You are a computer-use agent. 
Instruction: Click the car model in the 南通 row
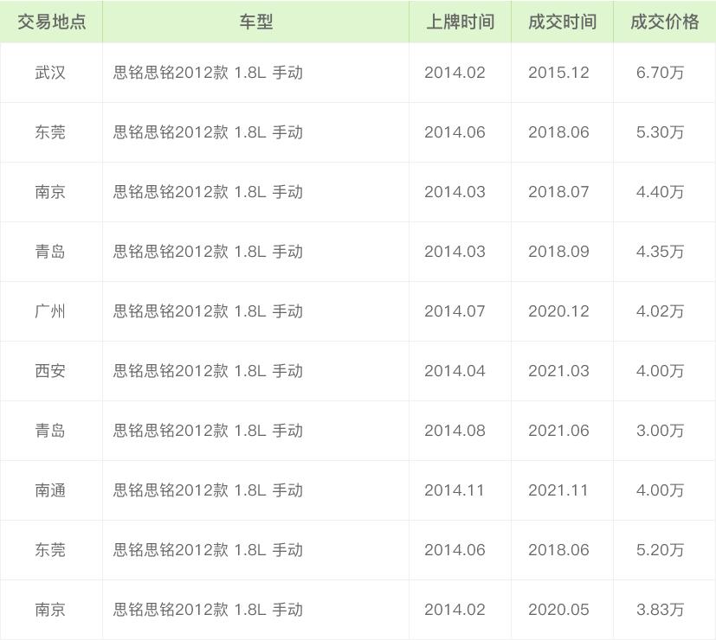(208, 490)
